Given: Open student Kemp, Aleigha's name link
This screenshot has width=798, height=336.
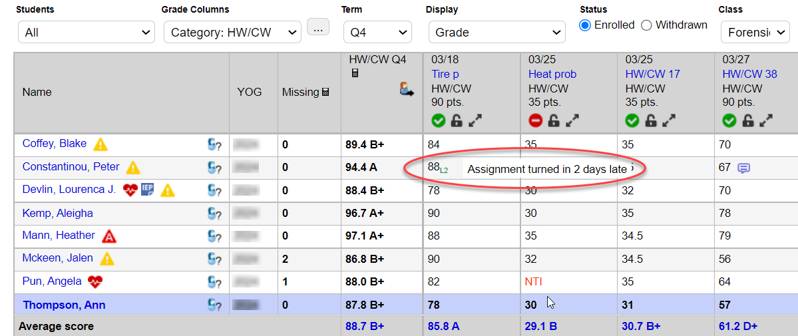Looking at the screenshot, I should click(x=58, y=213).
